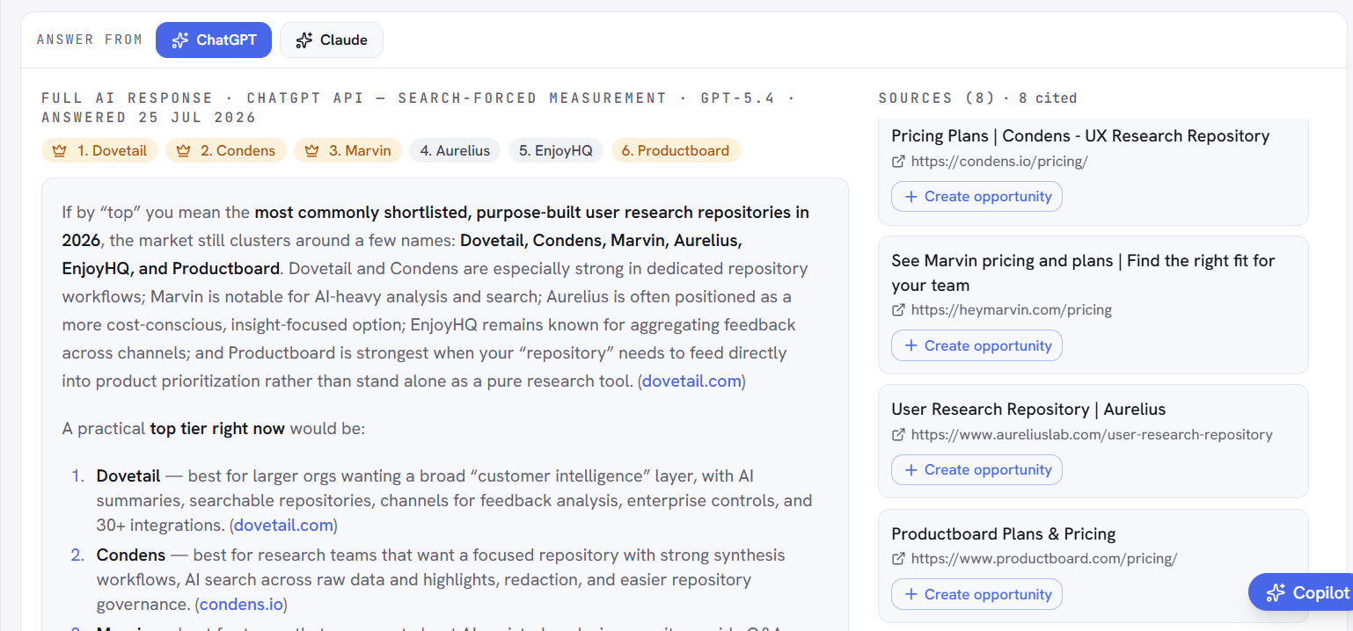Open the productboard.com/pricing source URL
1353x631 pixels.
(1044, 558)
